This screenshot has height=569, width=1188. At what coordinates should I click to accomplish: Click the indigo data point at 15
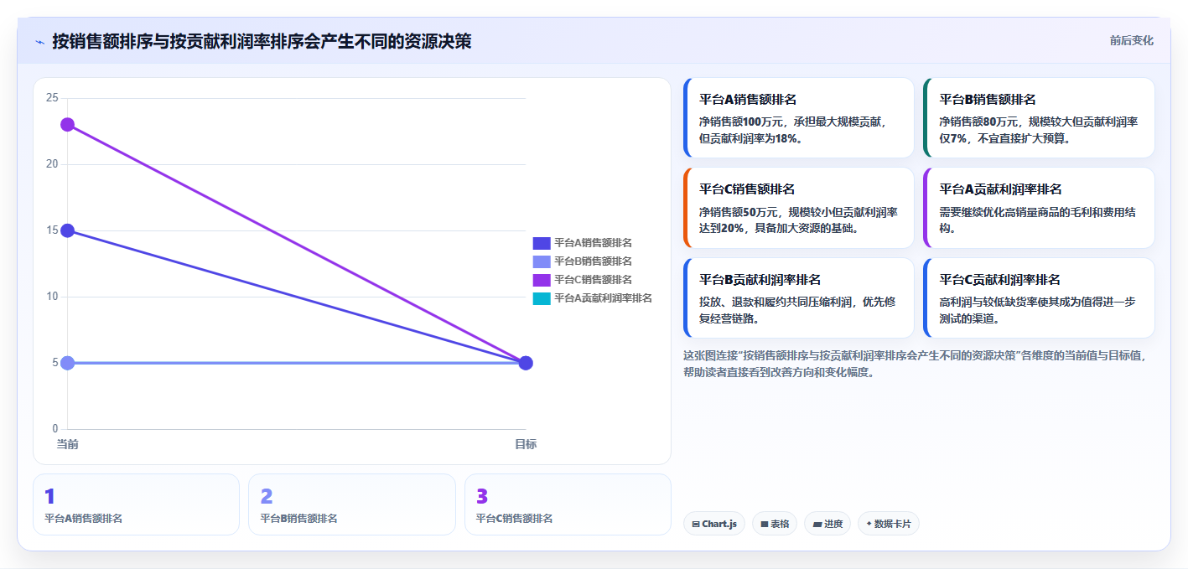tap(67, 230)
